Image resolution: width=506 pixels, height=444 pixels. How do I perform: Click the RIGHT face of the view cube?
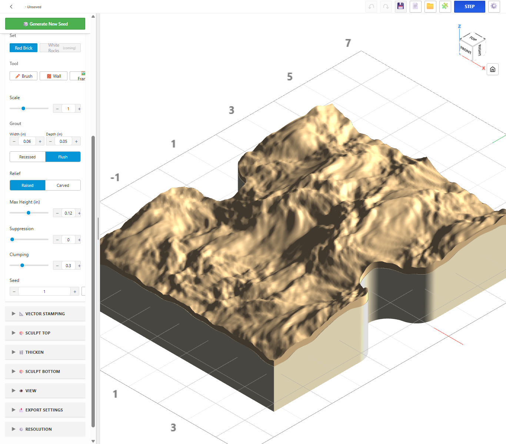pyautogui.click(x=479, y=50)
